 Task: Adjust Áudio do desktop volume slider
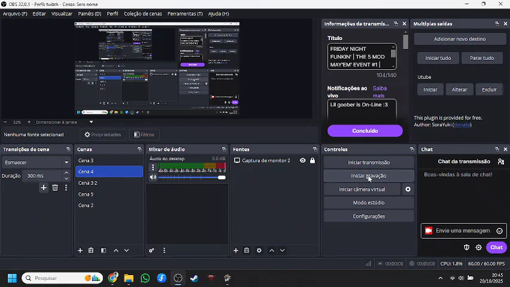[x=192, y=178]
